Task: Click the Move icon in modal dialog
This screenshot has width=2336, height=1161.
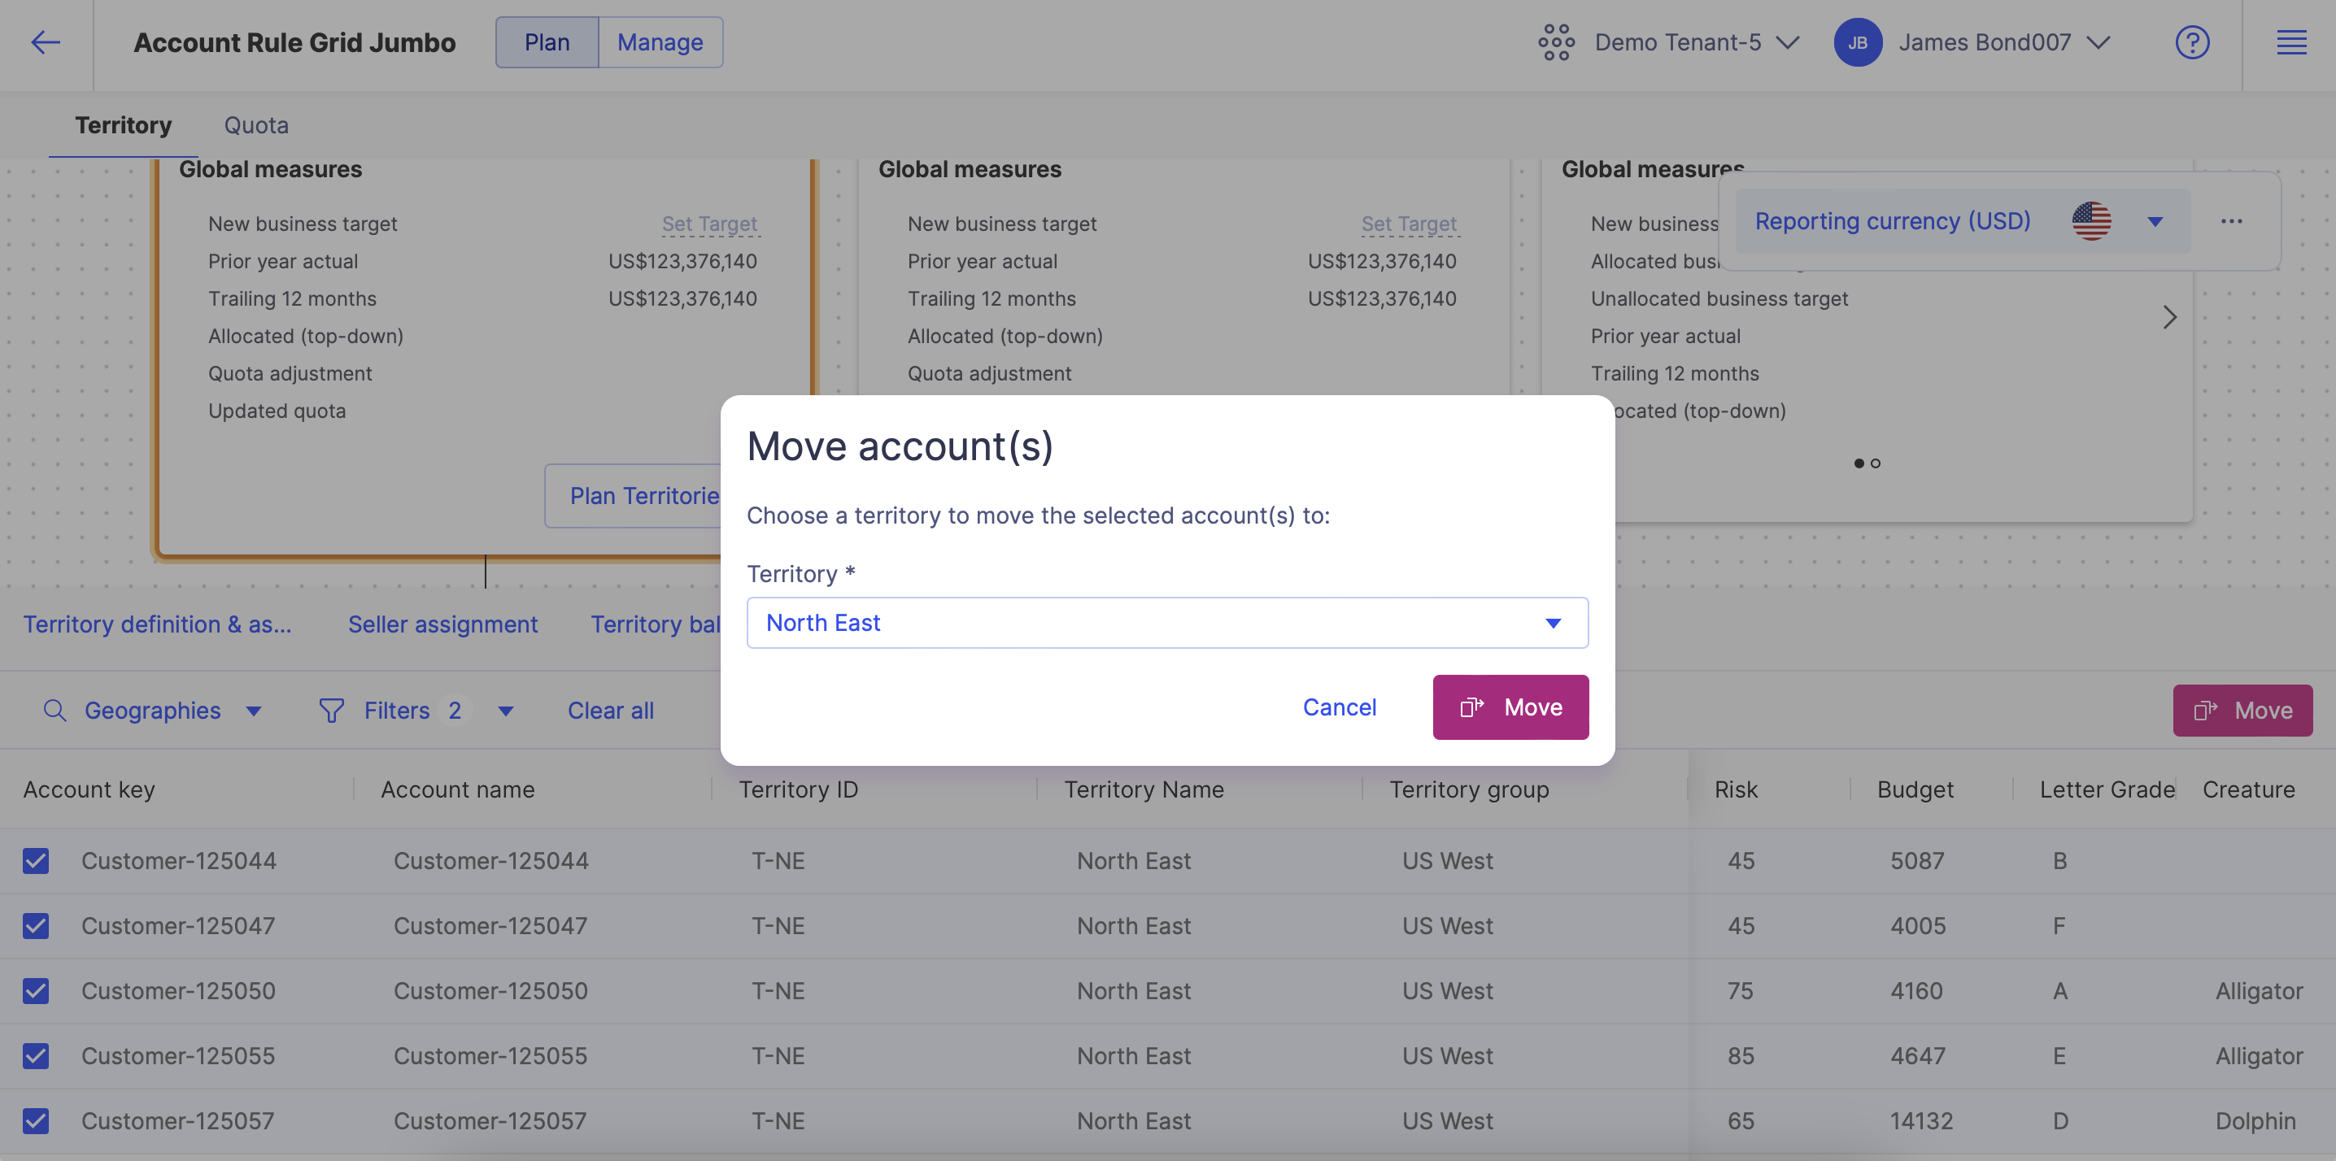Action: tap(1473, 706)
